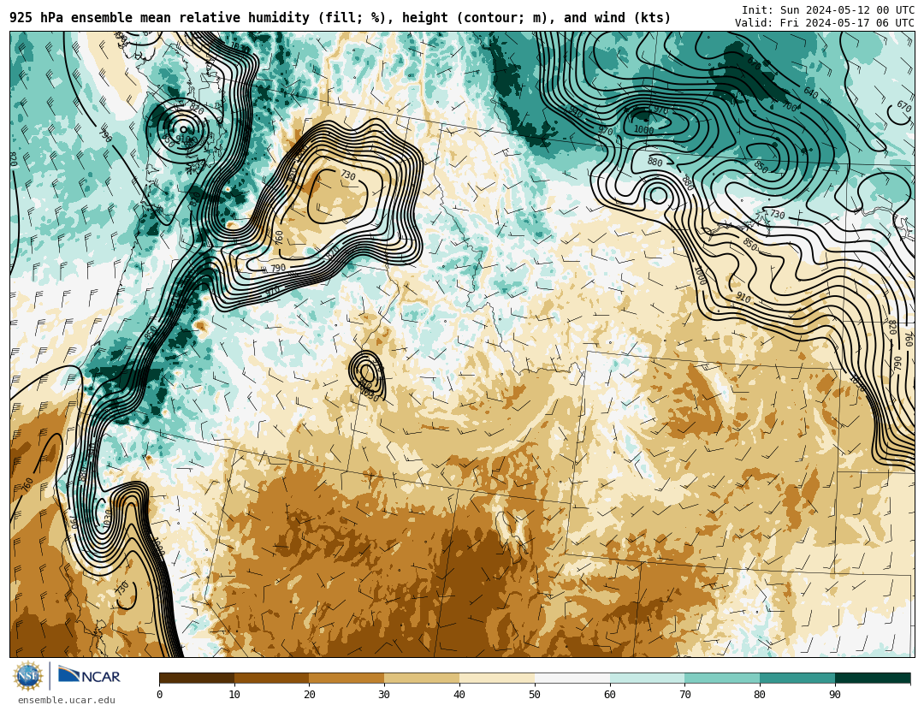Pick the 10–20% brown colorbar segment
This screenshot has width=924, height=711.
tap(272, 678)
